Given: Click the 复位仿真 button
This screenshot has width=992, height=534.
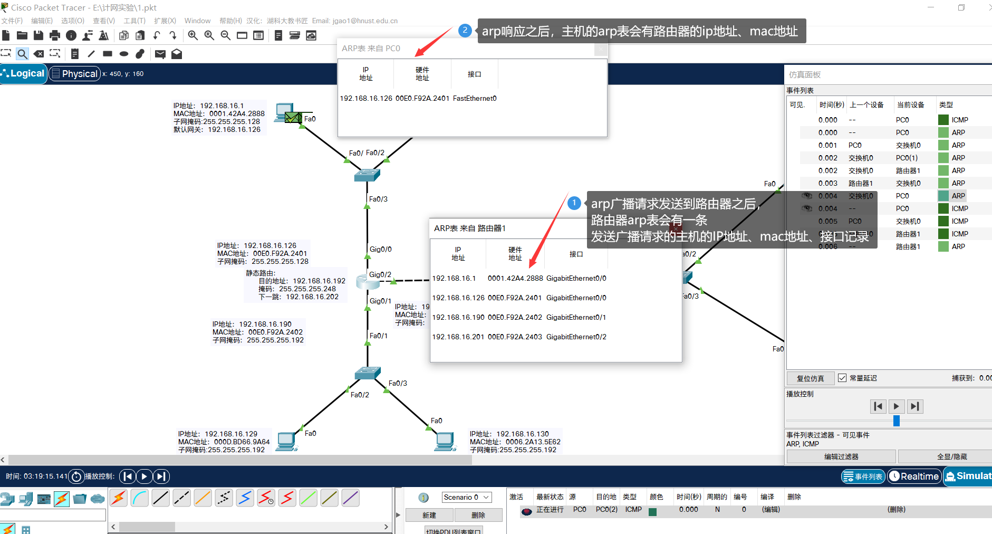Looking at the screenshot, I should 811,378.
